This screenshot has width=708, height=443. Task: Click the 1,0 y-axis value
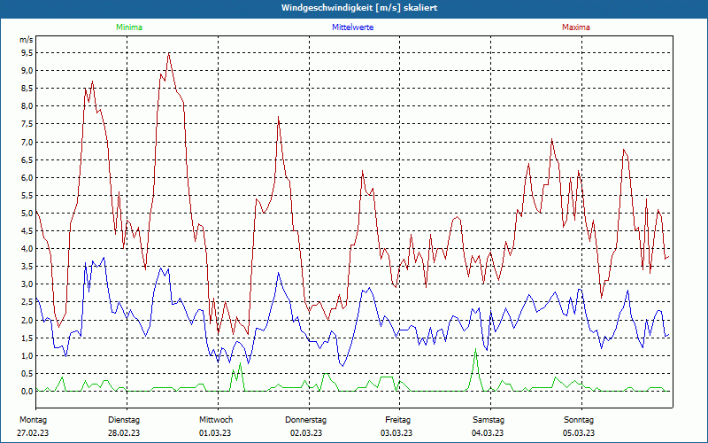27,356
